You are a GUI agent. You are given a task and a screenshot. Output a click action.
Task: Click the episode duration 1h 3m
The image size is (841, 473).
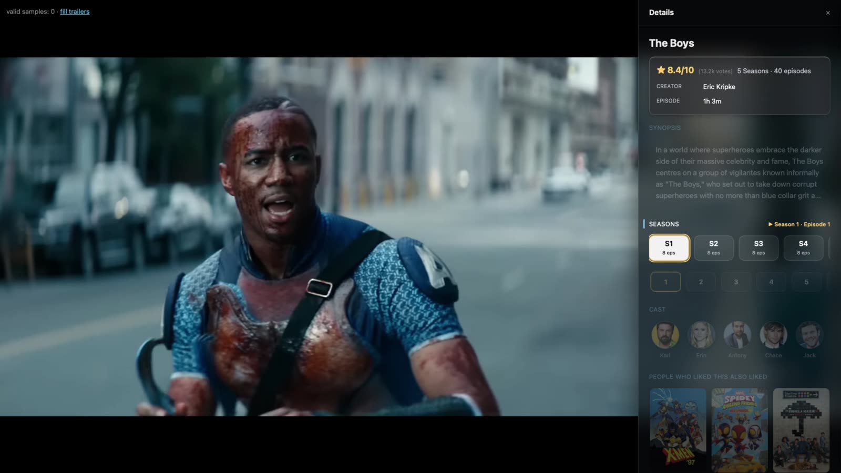point(712,101)
